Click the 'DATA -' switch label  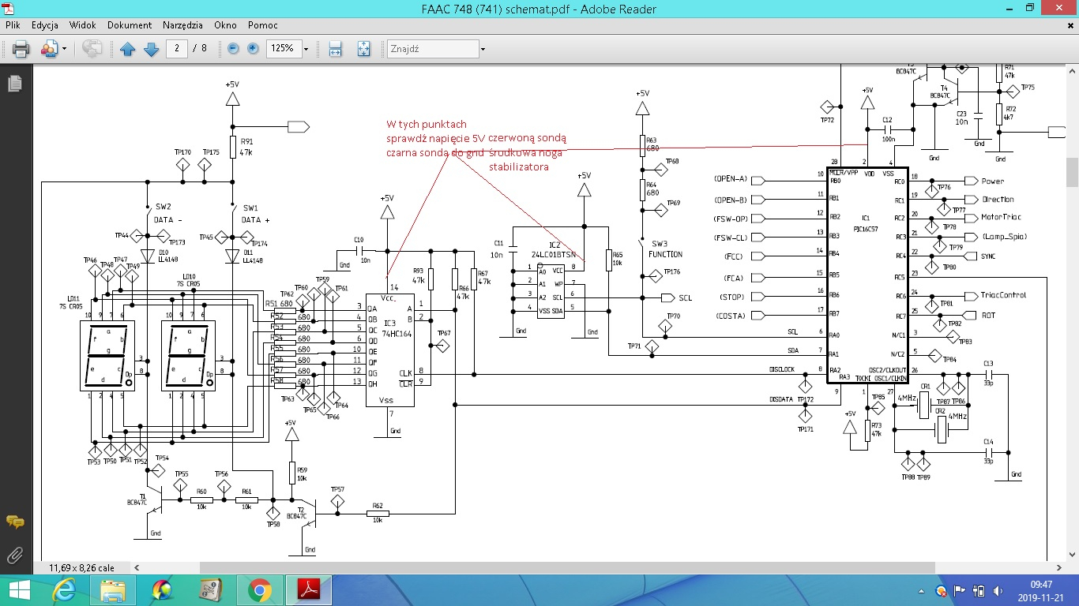click(x=168, y=220)
